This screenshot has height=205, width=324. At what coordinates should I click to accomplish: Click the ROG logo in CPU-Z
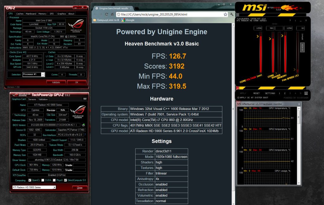coord(76,26)
